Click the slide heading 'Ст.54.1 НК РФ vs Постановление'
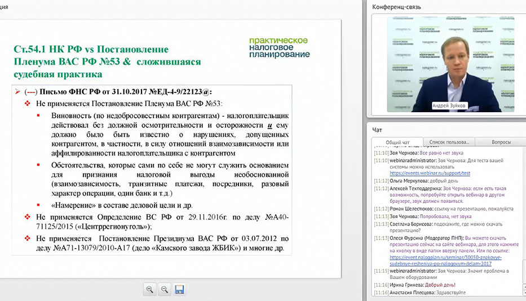The width and height of the screenshot is (526, 301). coord(91,49)
